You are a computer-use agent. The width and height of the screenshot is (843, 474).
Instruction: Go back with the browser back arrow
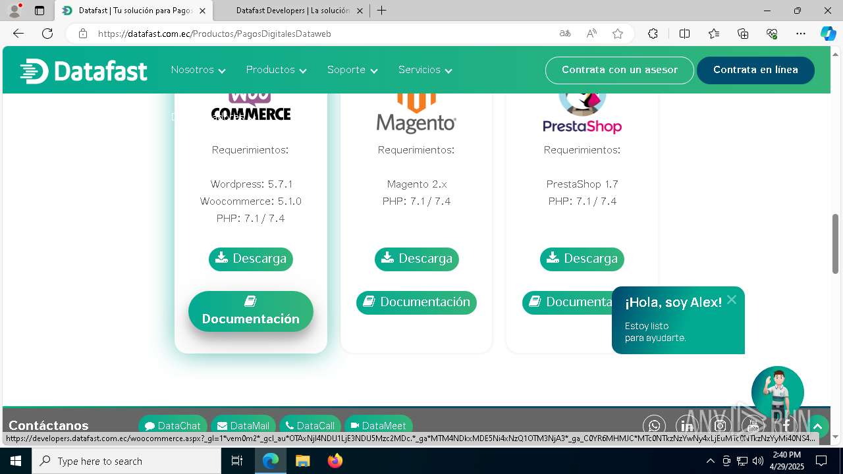[18, 34]
